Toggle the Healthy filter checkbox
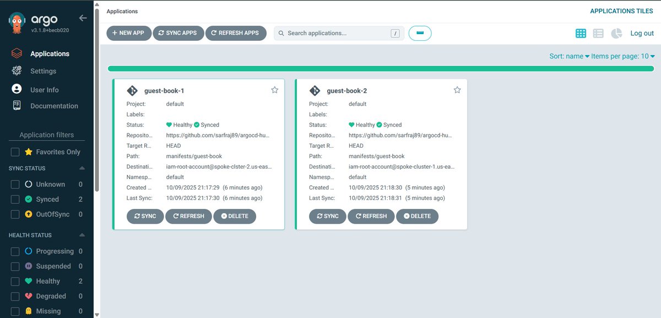Image resolution: width=661 pixels, height=318 pixels. [x=15, y=281]
